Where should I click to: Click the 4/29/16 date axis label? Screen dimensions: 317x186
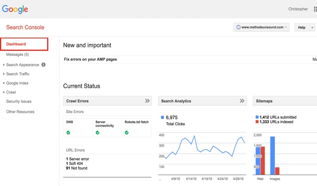238,179
